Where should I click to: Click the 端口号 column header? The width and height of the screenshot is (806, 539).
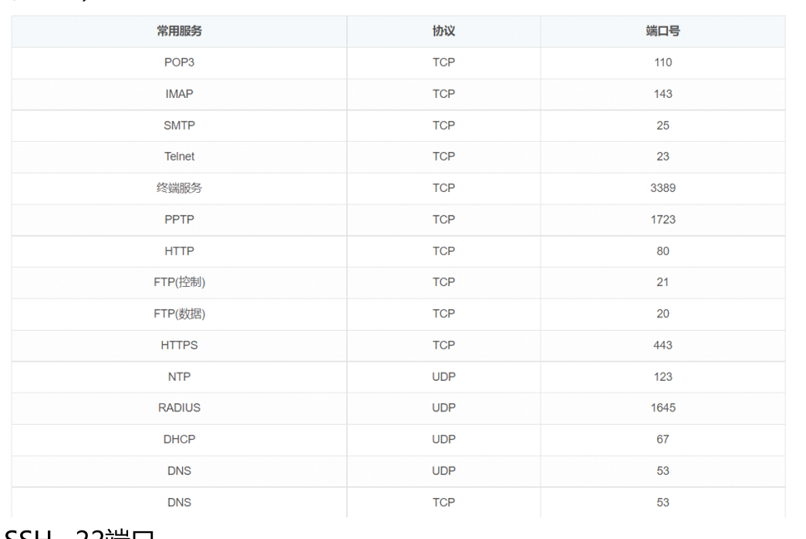(663, 32)
